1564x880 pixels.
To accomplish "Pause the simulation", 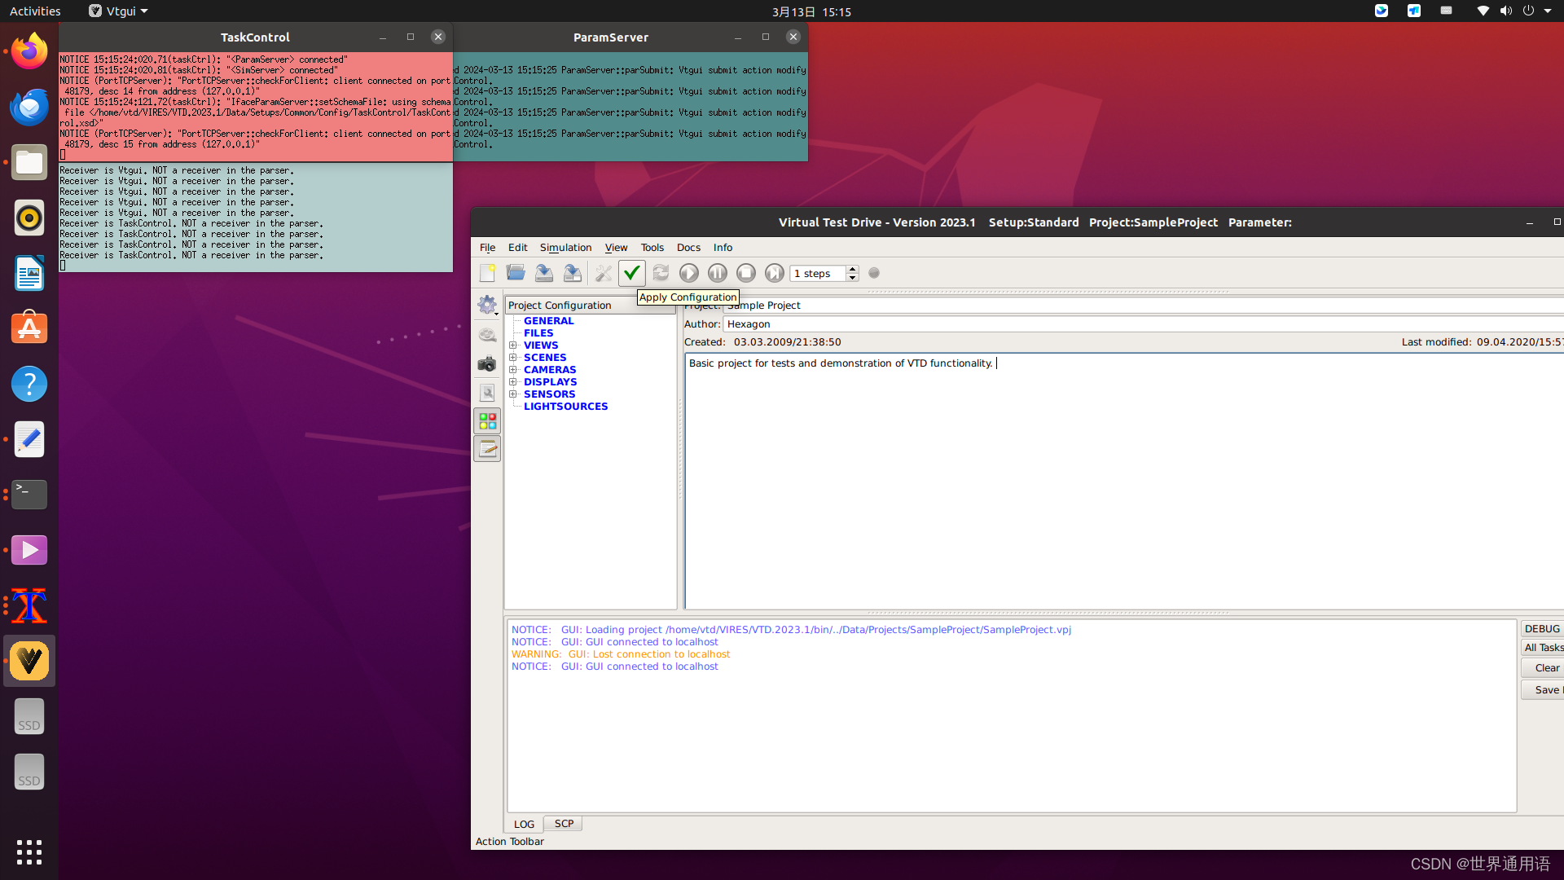I will (x=718, y=273).
